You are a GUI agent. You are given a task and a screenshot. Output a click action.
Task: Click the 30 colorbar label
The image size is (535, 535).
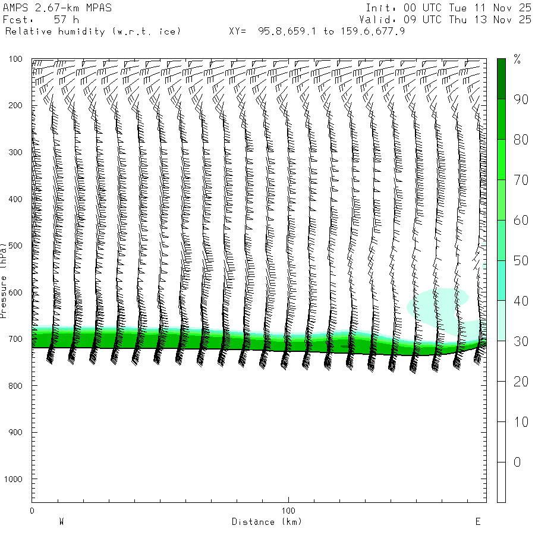tap(521, 341)
